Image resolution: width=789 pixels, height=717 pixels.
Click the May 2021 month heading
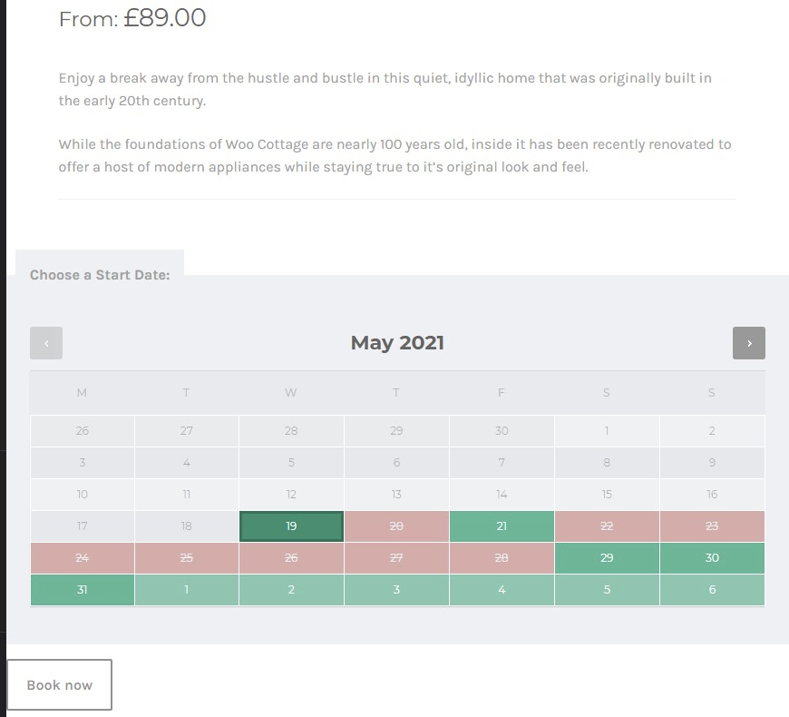tap(397, 343)
